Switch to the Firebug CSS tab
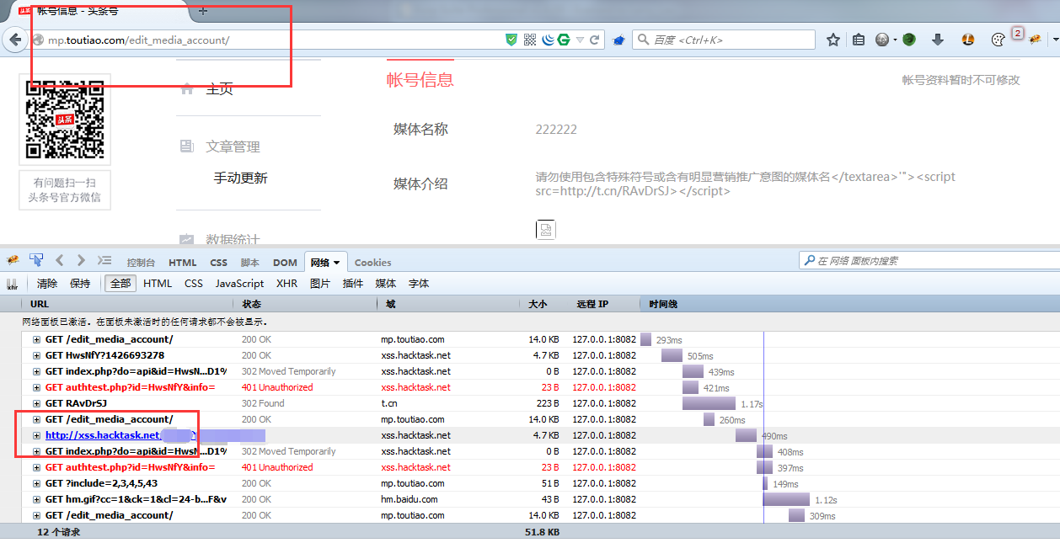The image size is (1060, 543). (x=218, y=263)
